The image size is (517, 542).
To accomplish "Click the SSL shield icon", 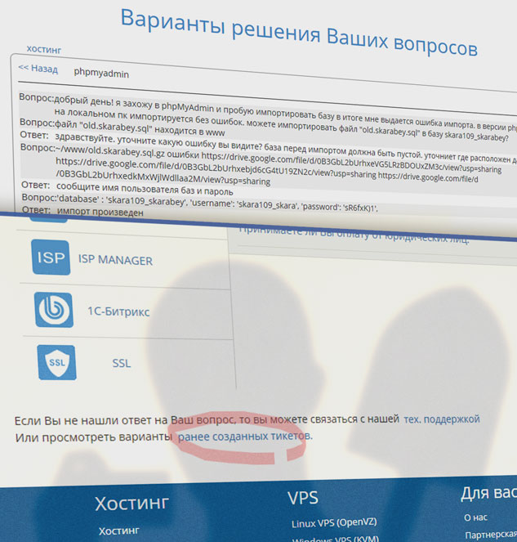I will click(x=56, y=362).
